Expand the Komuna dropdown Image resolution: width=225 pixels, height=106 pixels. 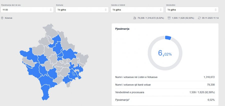click(x=82, y=10)
